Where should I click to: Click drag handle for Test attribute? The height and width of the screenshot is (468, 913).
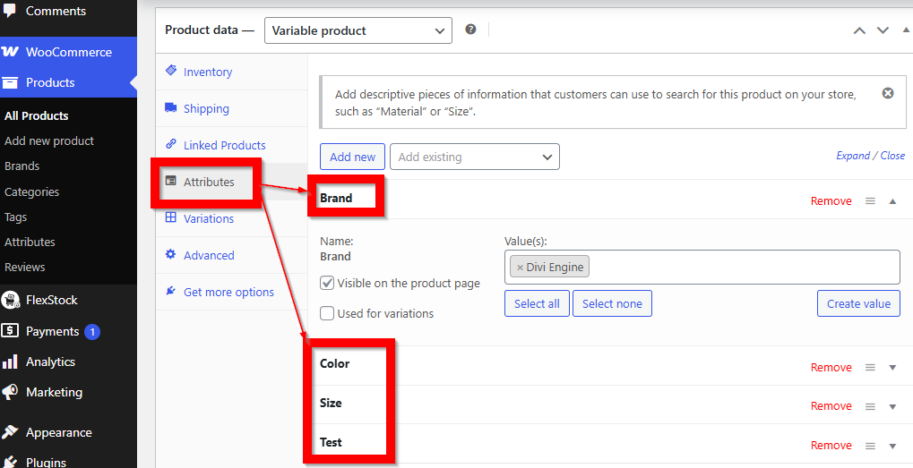(x=871, y=446)
